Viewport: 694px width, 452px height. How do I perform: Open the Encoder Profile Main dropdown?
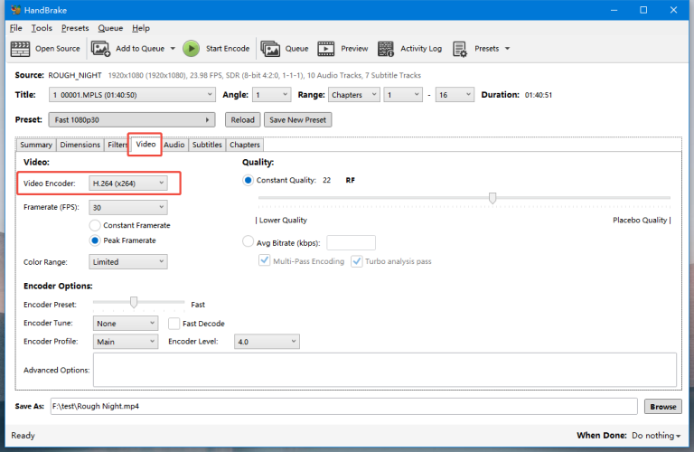point(126,342)
